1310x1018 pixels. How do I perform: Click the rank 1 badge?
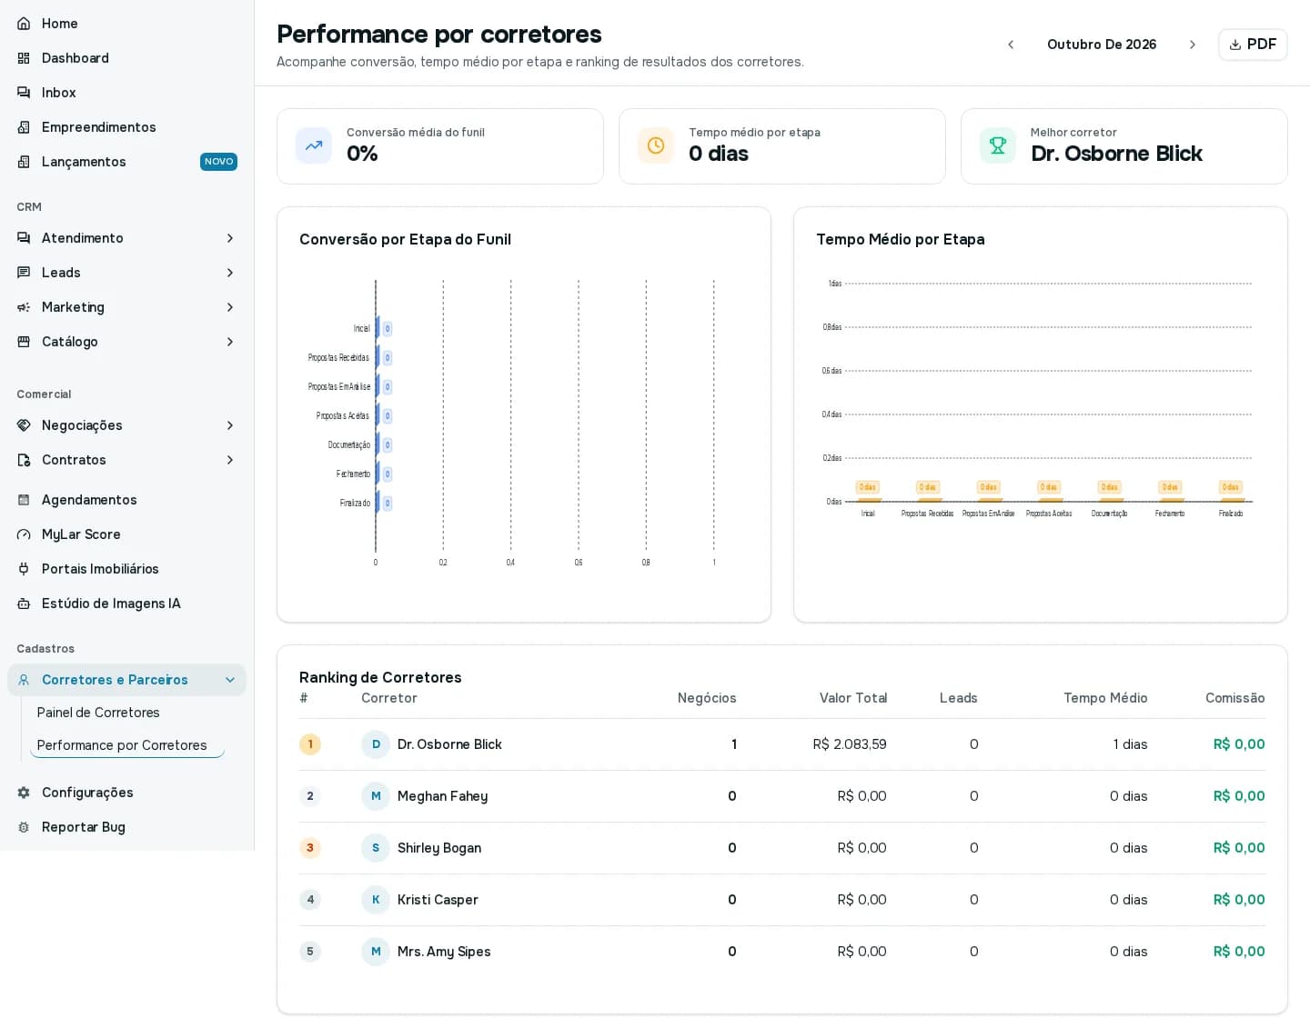[x=310, y=744]
